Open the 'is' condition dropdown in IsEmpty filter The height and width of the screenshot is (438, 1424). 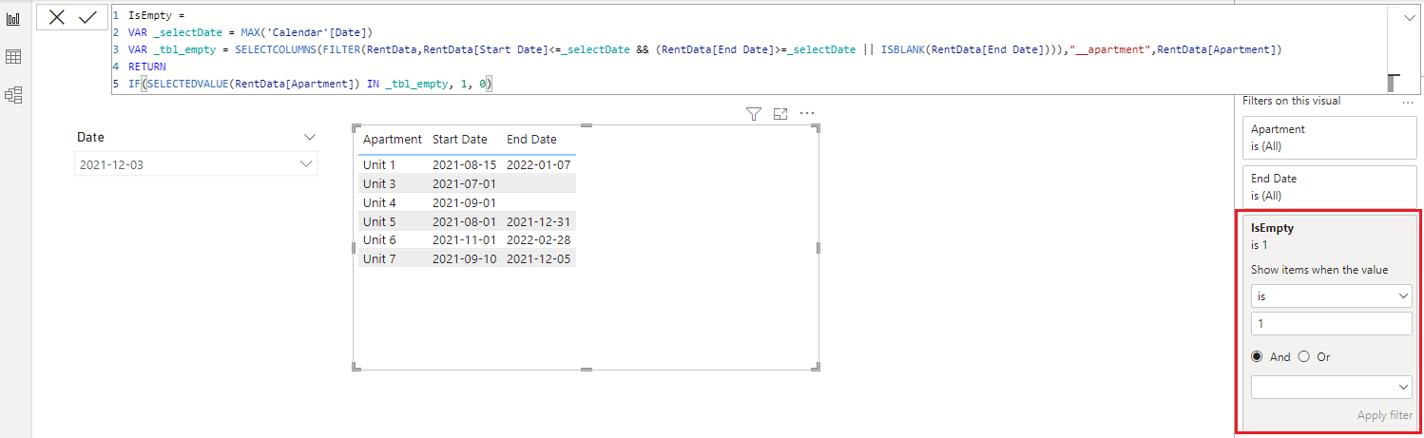(1332, 296)
